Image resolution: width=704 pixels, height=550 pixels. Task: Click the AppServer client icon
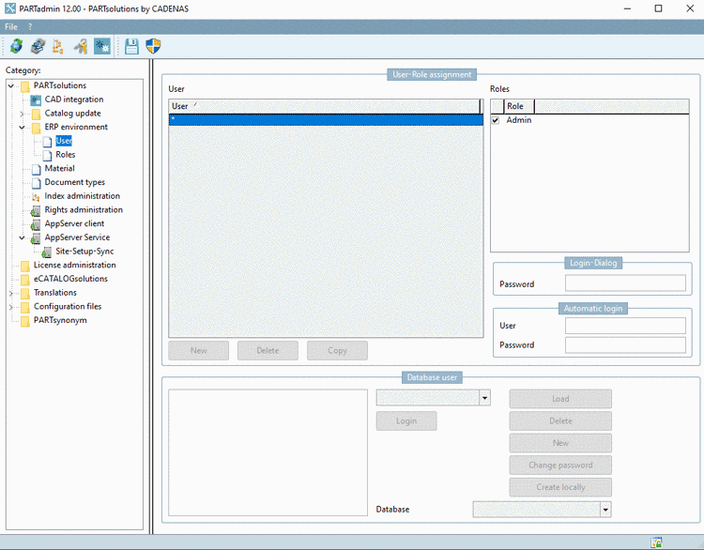coord(36,224)
